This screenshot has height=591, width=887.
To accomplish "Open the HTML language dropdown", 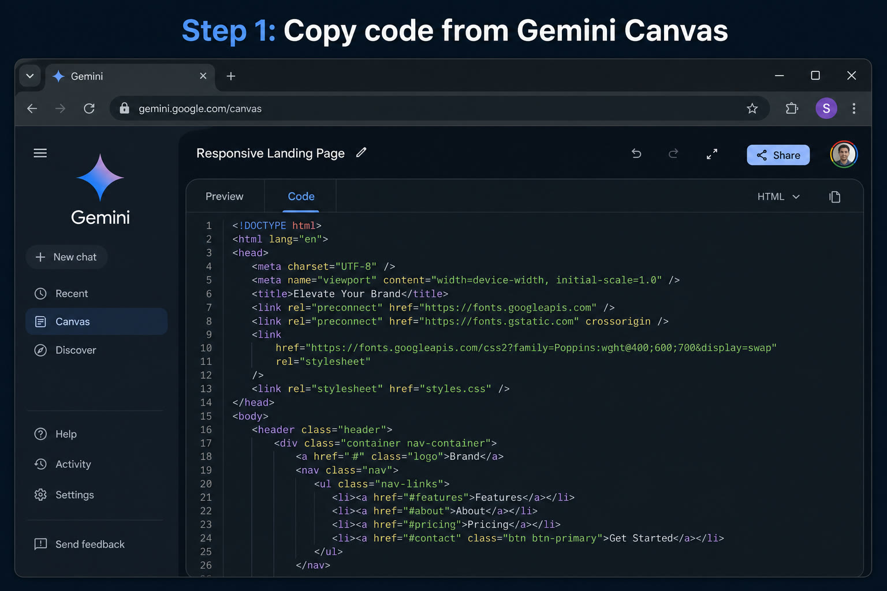I will pyautogui.click(x=778, y=197).
